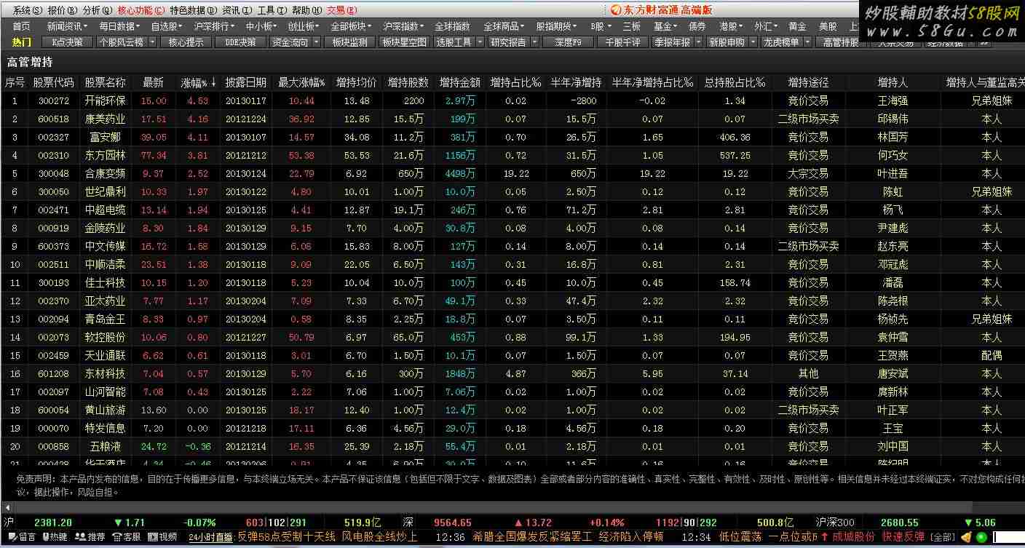Viewport: 1025px width, 548px height.
Task: Sort by 披露日期 column header
Action: click(245, 82)
